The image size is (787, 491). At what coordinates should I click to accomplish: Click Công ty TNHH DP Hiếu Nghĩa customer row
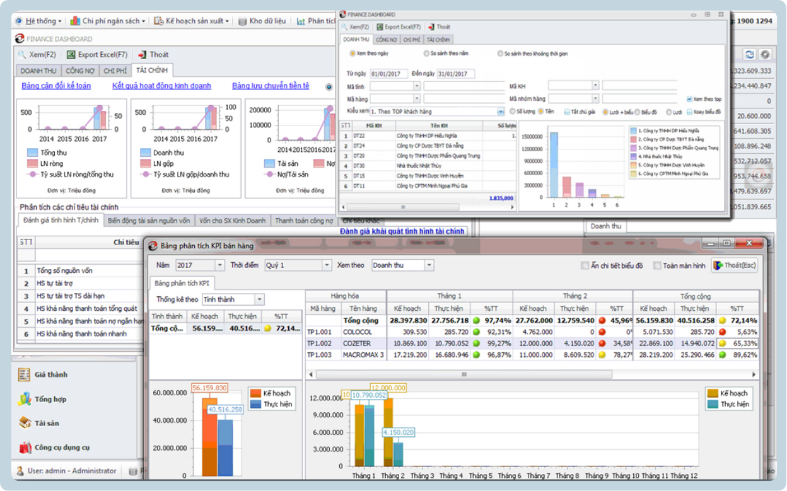[429, 136]
